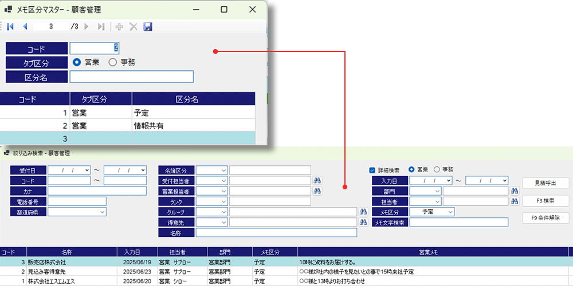
Task: Expand the 都道府県 combo box
Action: [102, 212]
